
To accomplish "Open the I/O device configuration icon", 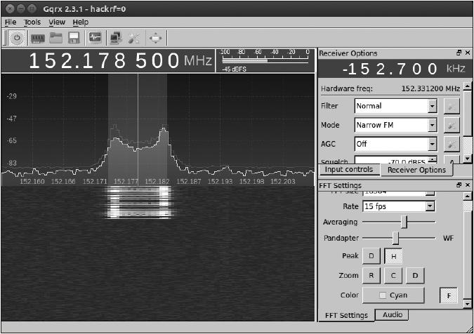I will tap(37, 37).
